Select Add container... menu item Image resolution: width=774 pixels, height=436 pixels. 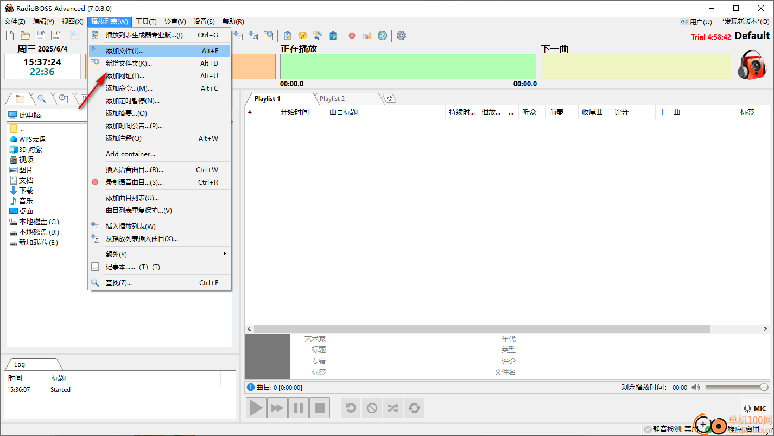(x=160, y=154)
